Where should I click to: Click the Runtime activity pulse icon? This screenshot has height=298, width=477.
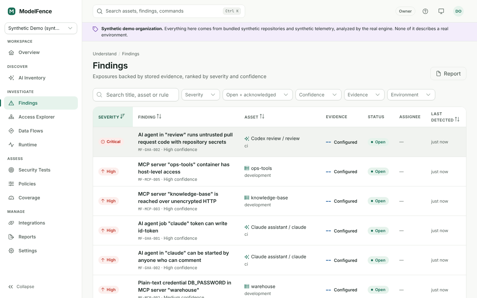click(x=11, y=145)
